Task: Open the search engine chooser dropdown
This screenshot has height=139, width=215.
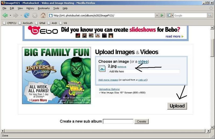Action: (x=172, y=16)
